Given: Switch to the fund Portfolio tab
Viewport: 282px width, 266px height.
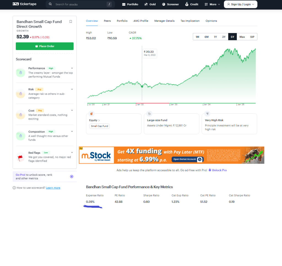Looking at the screenshot, I should pos(122,21).
